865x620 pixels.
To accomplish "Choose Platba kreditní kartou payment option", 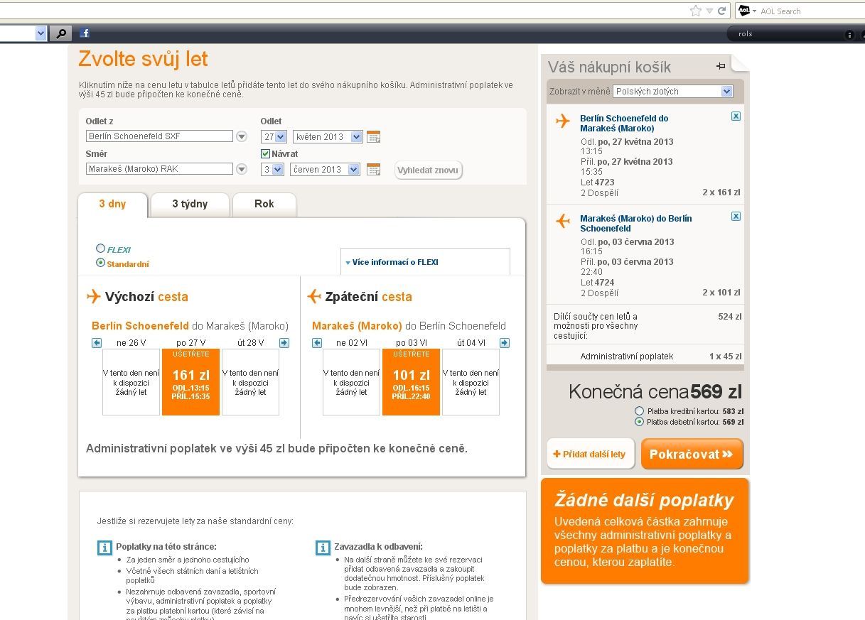I will pyautogui.click(x=640, y=411).
